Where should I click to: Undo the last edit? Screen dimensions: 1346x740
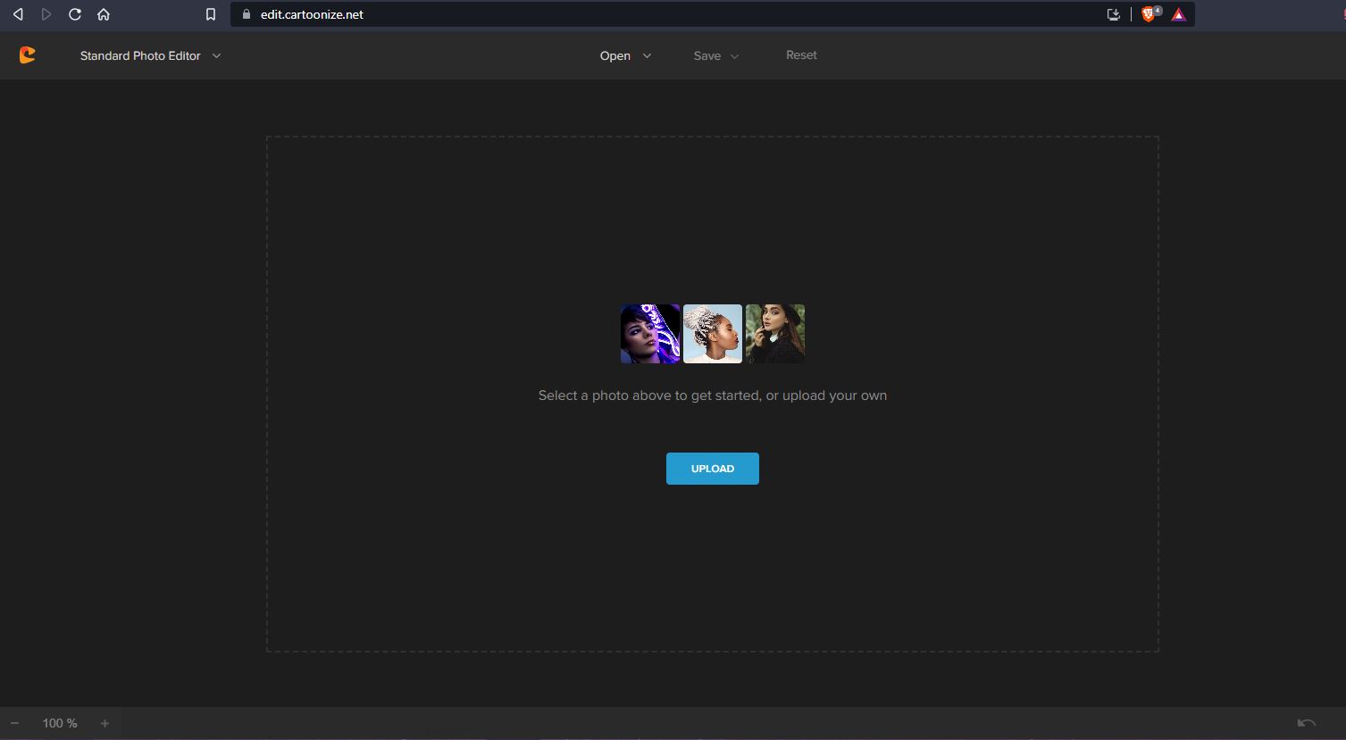click(x=1306, y=723)
